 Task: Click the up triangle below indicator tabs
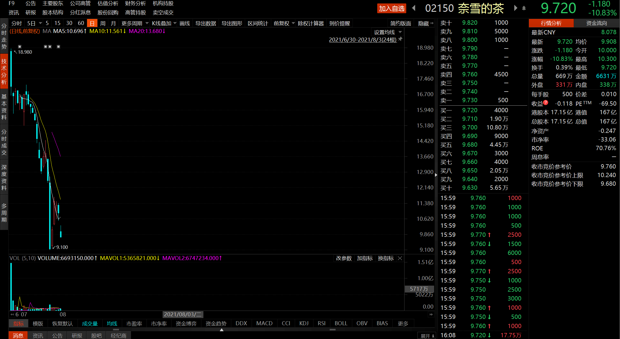(222, 330)
